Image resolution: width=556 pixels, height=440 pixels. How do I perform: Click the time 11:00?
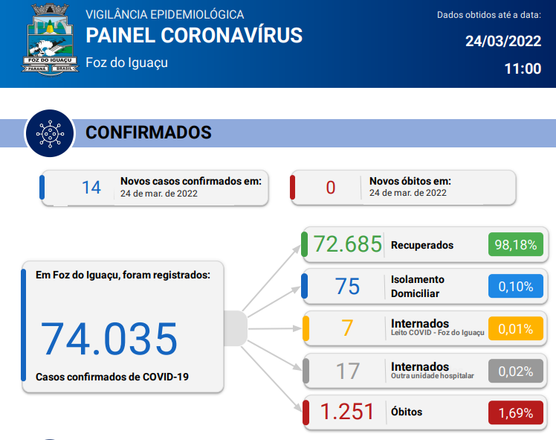coord(523,69)
